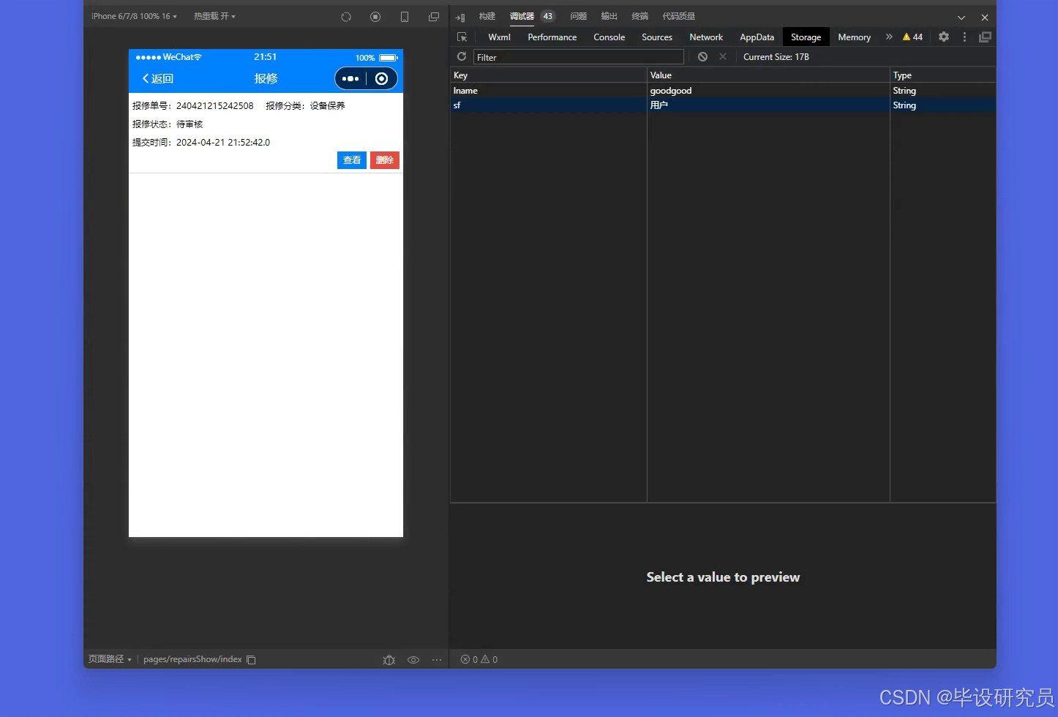Open the 页面路径 page path dropdown
Screen dimensions: 1058x717
(x=110, y=659)
